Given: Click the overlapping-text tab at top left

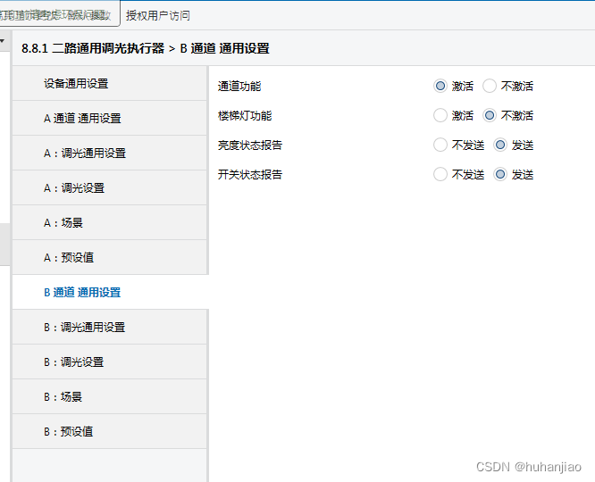Looking at the screenshot, I should point(58,15).
